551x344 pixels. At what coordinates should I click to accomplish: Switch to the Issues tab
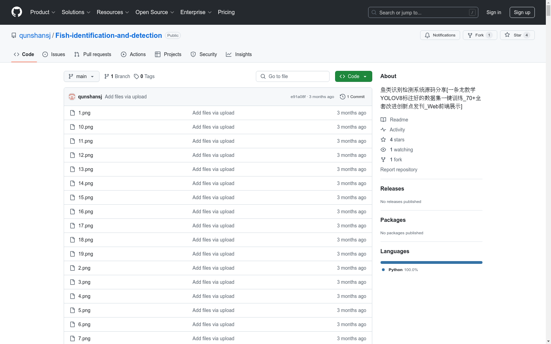click(54, 54)
